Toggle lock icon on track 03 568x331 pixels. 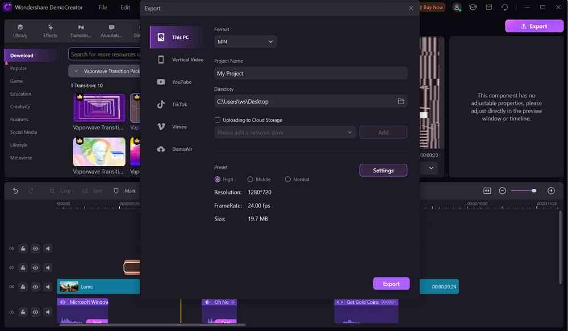23,312
